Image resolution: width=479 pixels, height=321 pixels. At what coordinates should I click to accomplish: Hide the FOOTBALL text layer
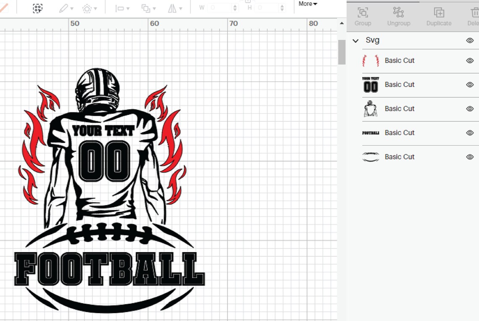pos(469,133)
